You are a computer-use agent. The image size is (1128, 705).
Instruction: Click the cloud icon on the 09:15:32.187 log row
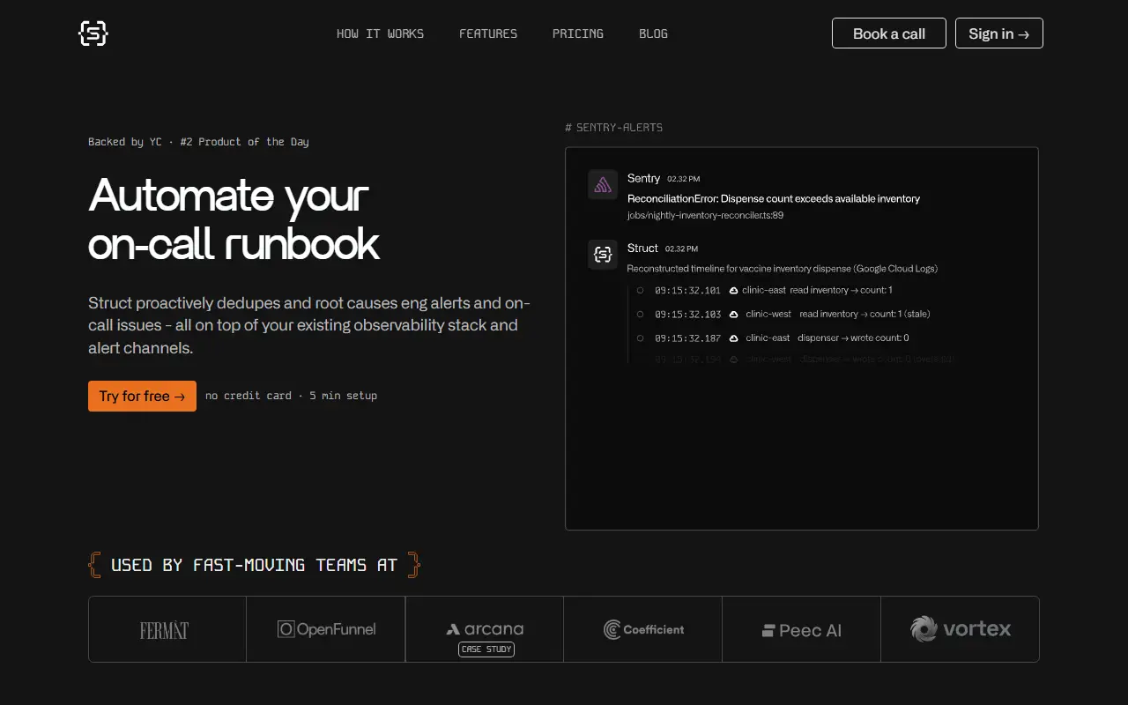pyautogui.click(x=733, y=338)
